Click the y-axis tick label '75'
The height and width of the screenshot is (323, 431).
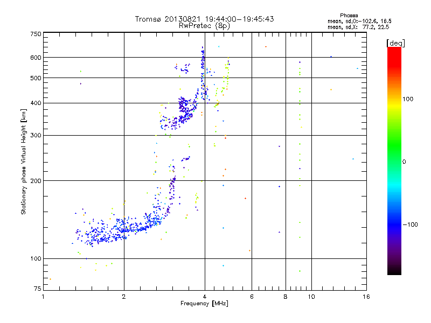tap(38, 289)
